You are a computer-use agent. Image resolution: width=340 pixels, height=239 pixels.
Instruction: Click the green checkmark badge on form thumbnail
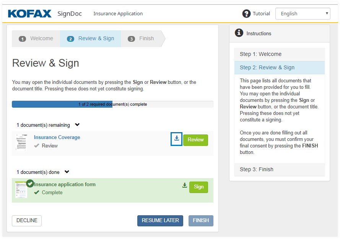30,183
